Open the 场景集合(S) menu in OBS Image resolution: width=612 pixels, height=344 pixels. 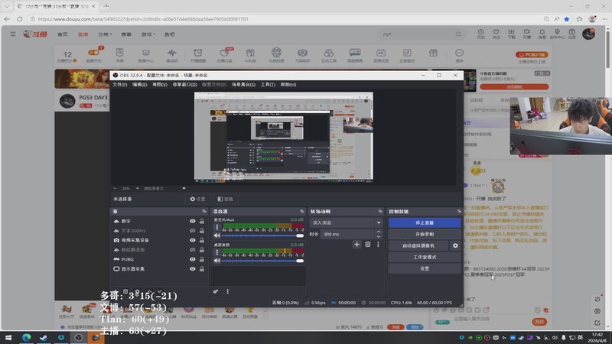[x=243, y=85]
